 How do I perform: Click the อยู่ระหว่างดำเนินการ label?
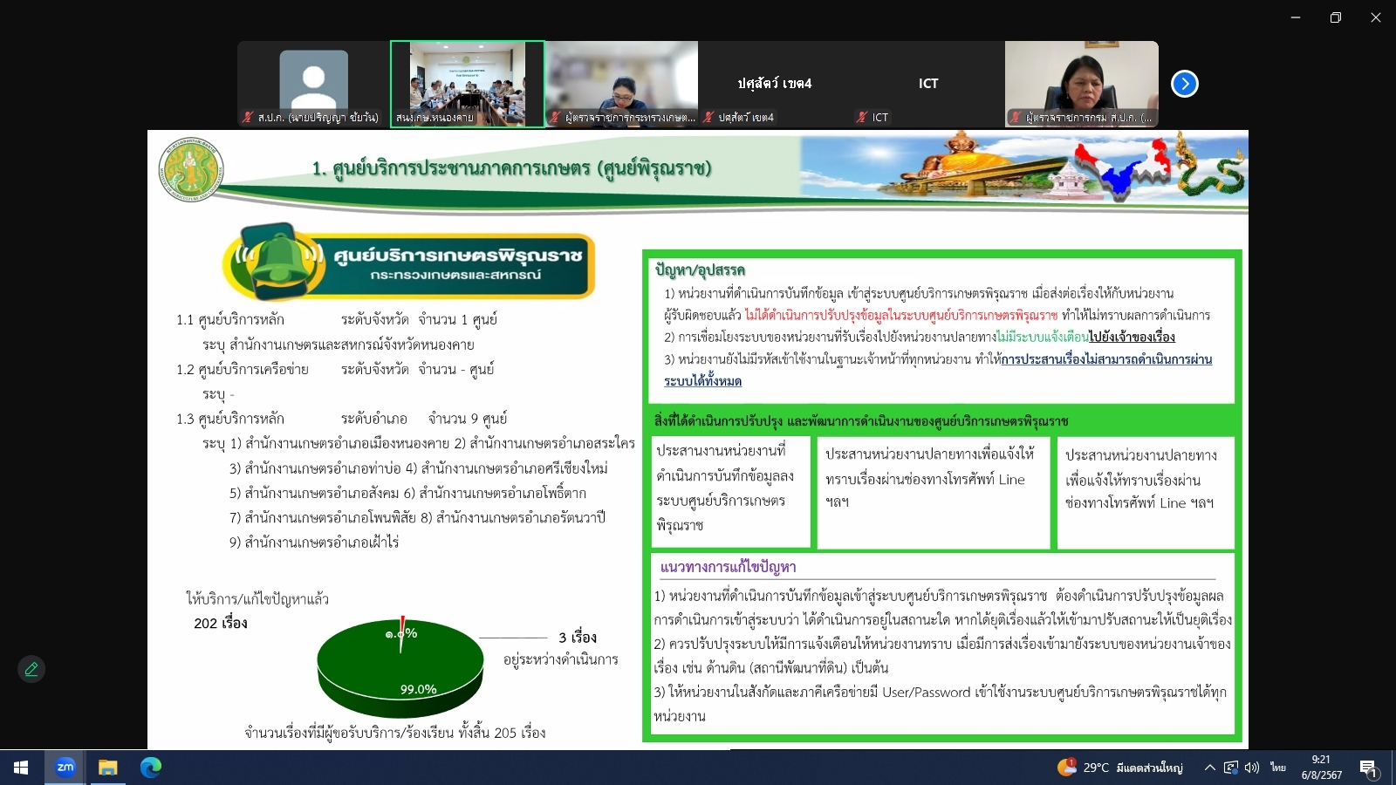coord(561,659)
